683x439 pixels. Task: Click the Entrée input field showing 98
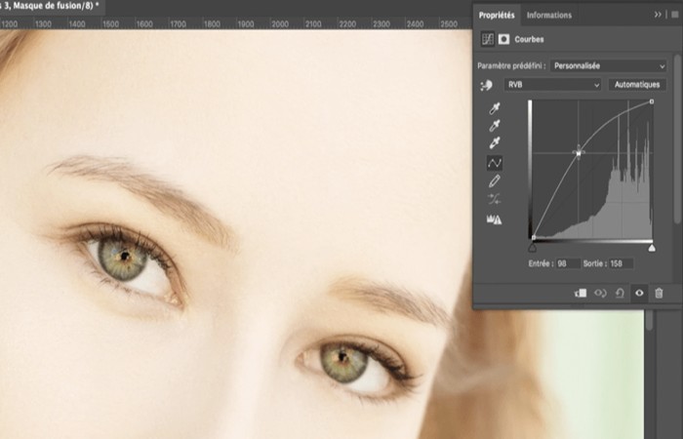(569, 263)
